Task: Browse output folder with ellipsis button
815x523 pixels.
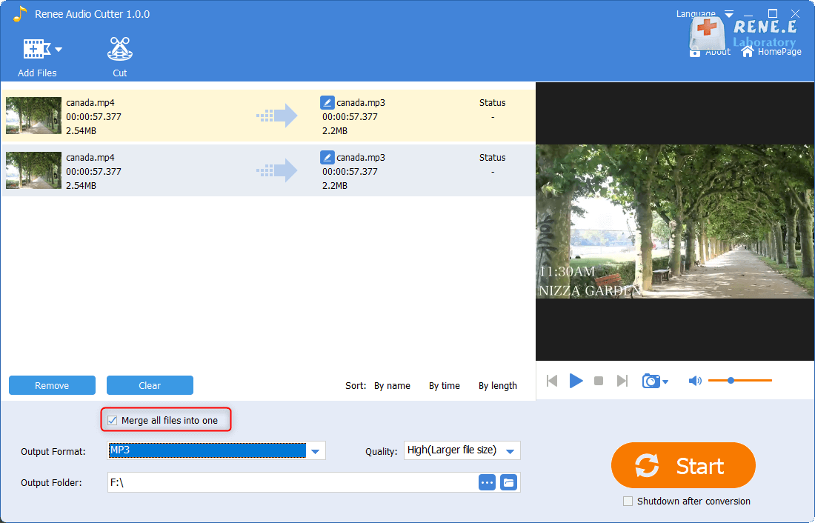Action: coord(487,482)
